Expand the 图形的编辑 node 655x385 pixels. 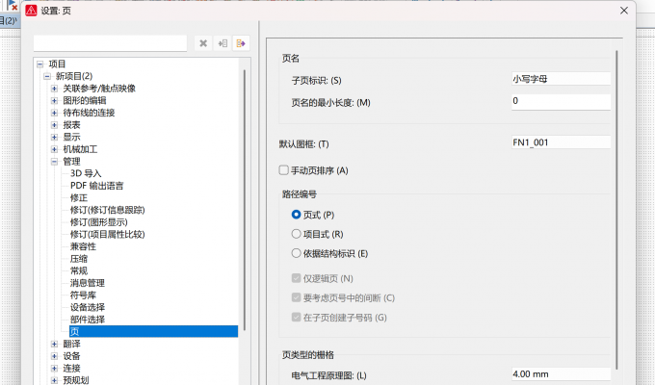[54, 101]
